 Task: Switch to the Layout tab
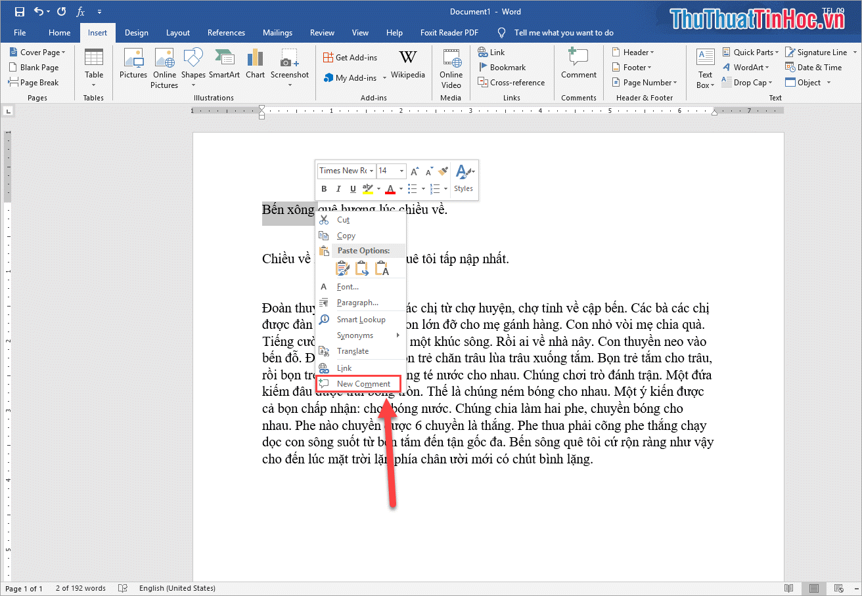[177, 33]
